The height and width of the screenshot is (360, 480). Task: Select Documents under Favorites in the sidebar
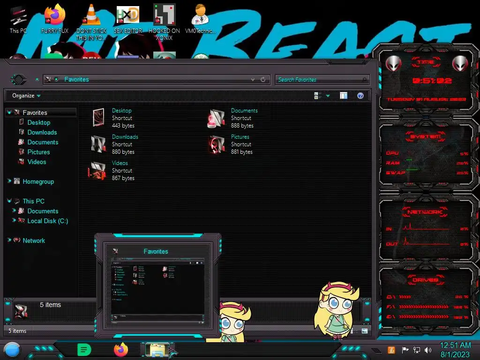43,142
